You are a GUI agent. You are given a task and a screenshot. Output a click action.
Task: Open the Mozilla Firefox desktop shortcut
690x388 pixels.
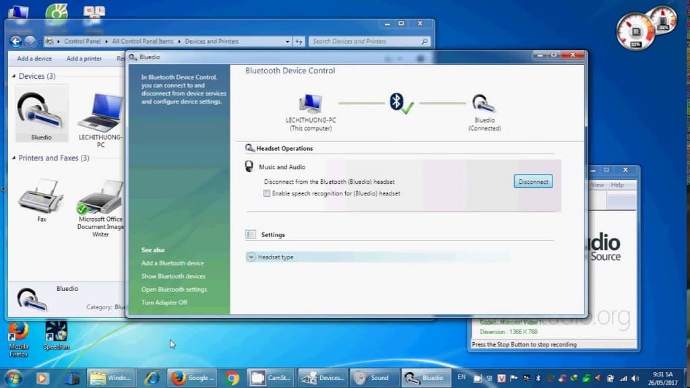(18, 339)
